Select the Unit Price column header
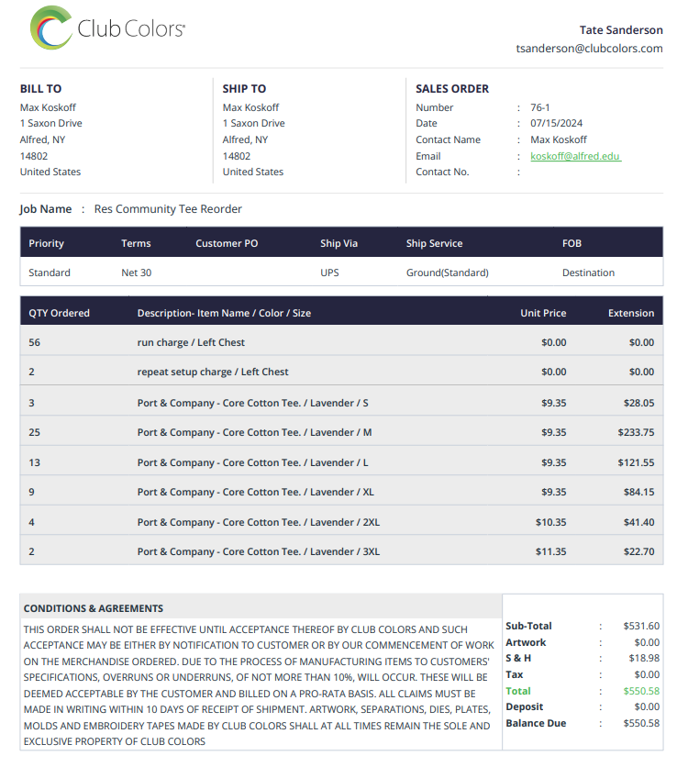Screen dimensions: 677x767 pos(543,313)
